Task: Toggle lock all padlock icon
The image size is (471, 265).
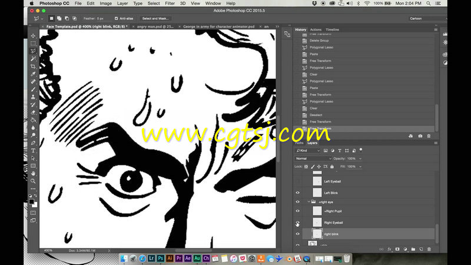Action: coord(332,167)
